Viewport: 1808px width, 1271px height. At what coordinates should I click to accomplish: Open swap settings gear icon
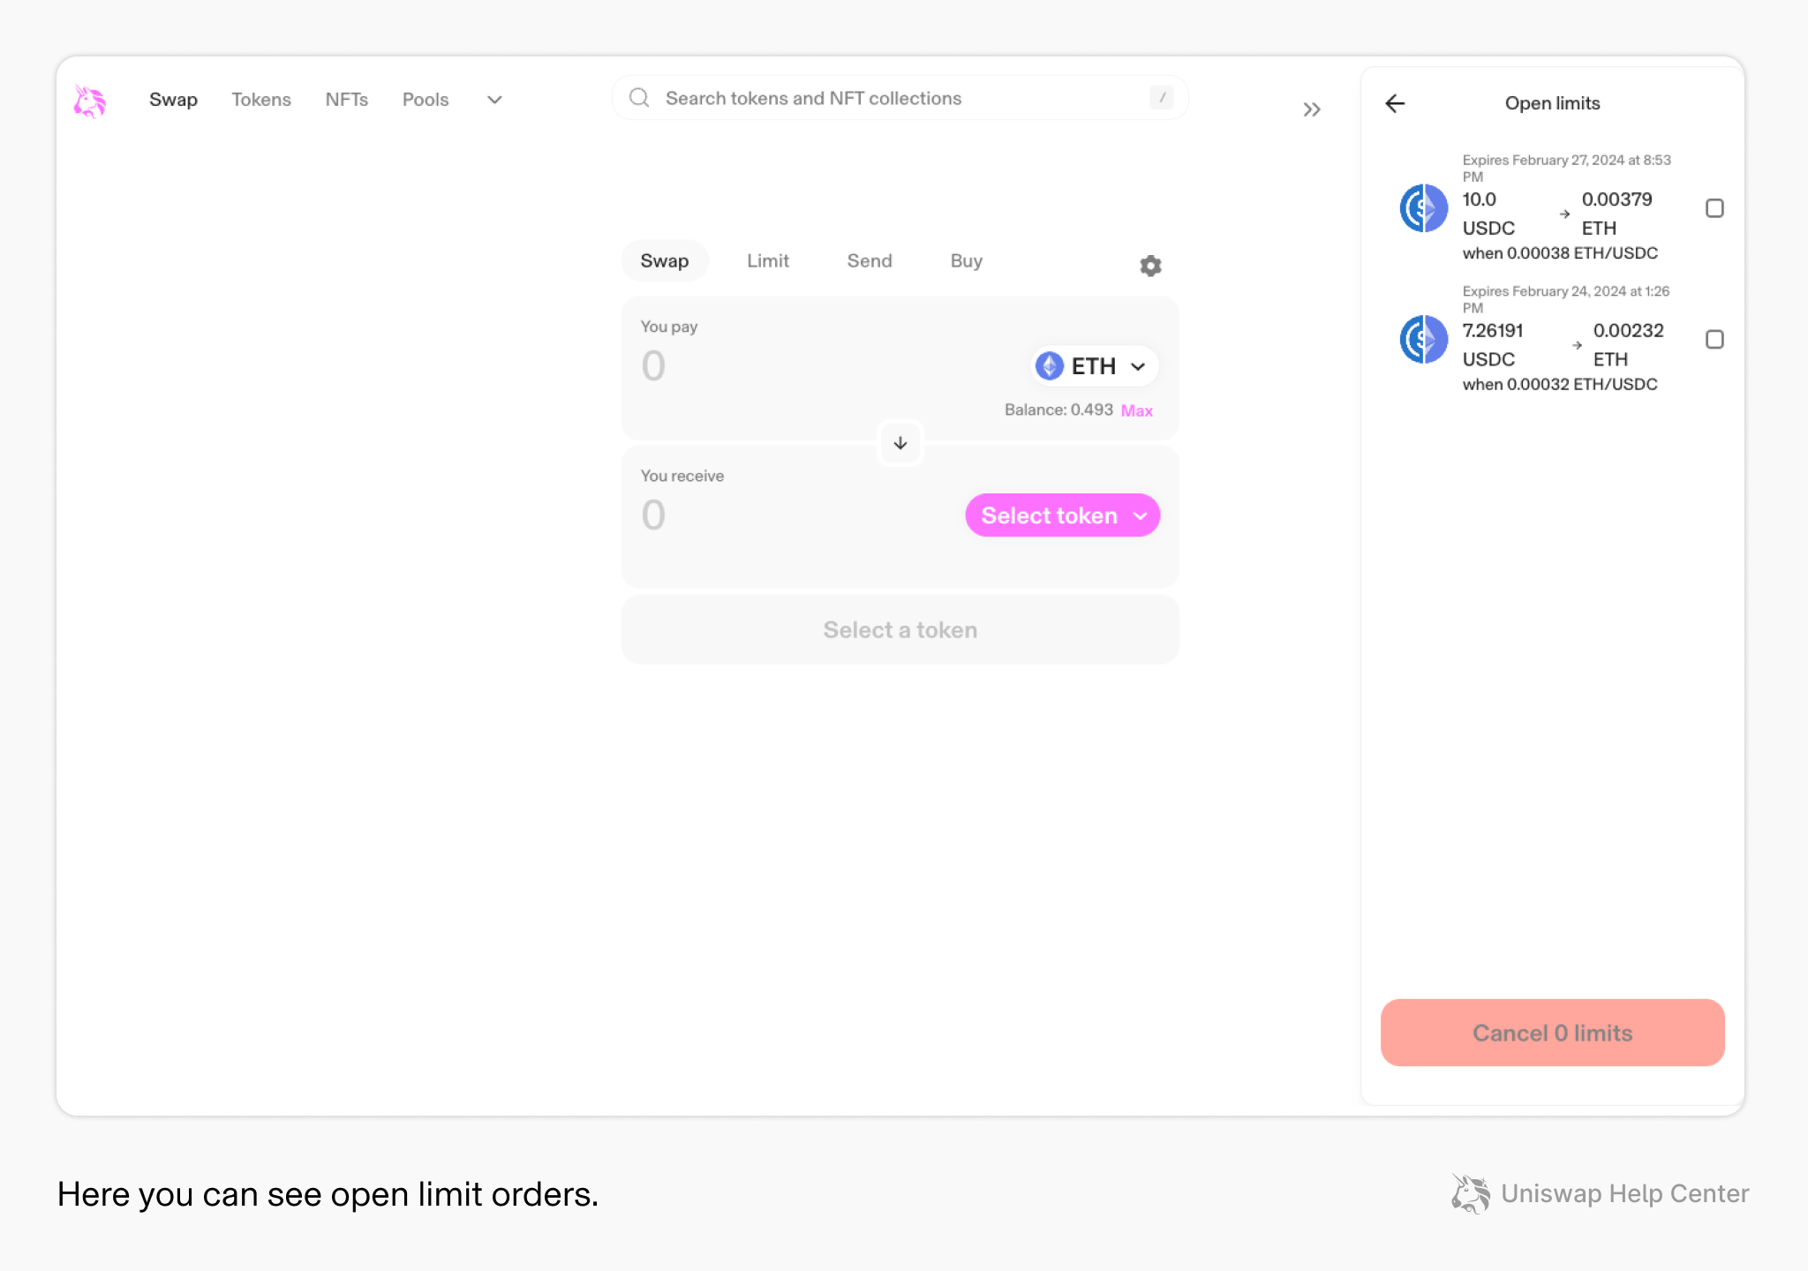(x=1150, y=266)
